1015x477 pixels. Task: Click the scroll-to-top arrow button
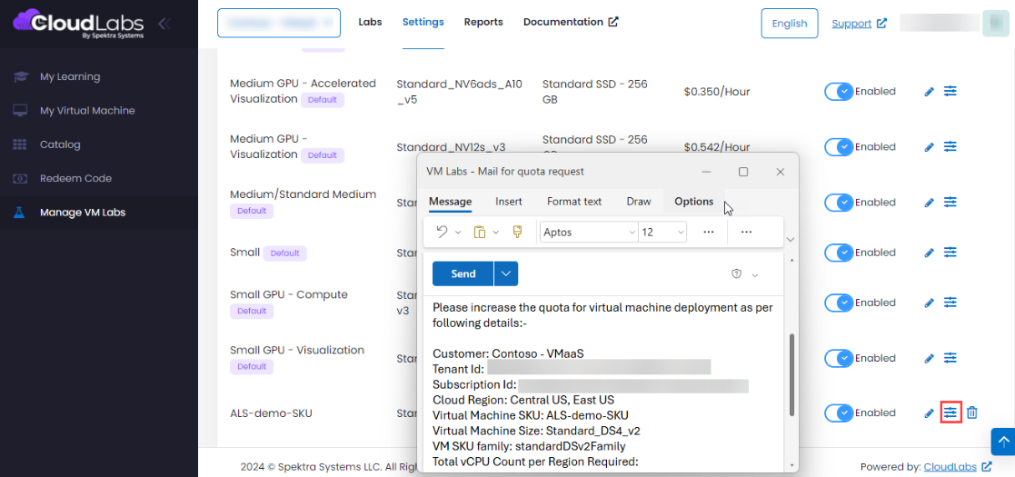[x=1002, y=442]
